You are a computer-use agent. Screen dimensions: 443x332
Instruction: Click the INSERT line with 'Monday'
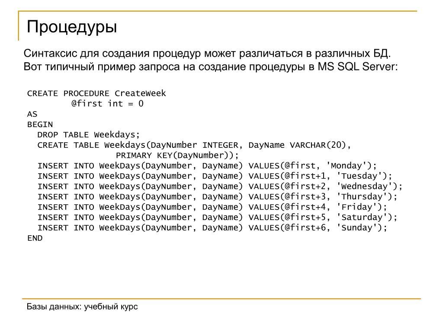click(207, 166)
